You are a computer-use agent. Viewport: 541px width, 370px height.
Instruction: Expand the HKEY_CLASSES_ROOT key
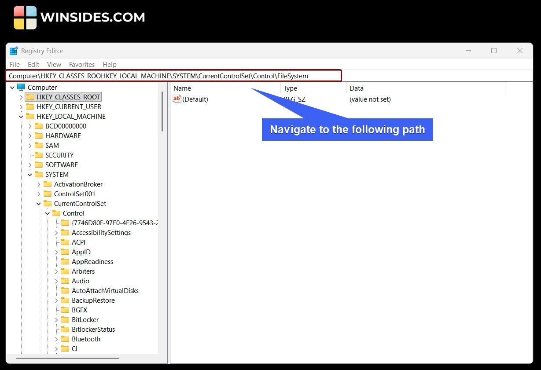(x=21, y=97)
